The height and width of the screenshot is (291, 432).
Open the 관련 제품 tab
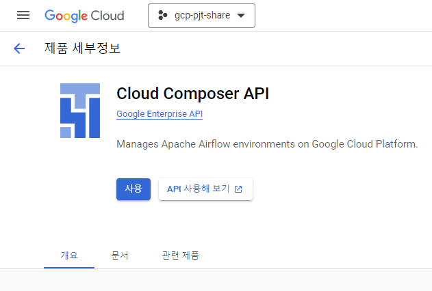tap(181, 255)
